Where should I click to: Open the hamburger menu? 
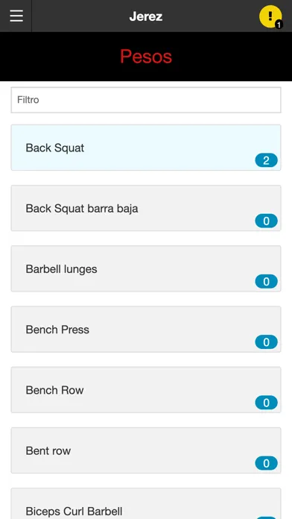pos(16,16)
